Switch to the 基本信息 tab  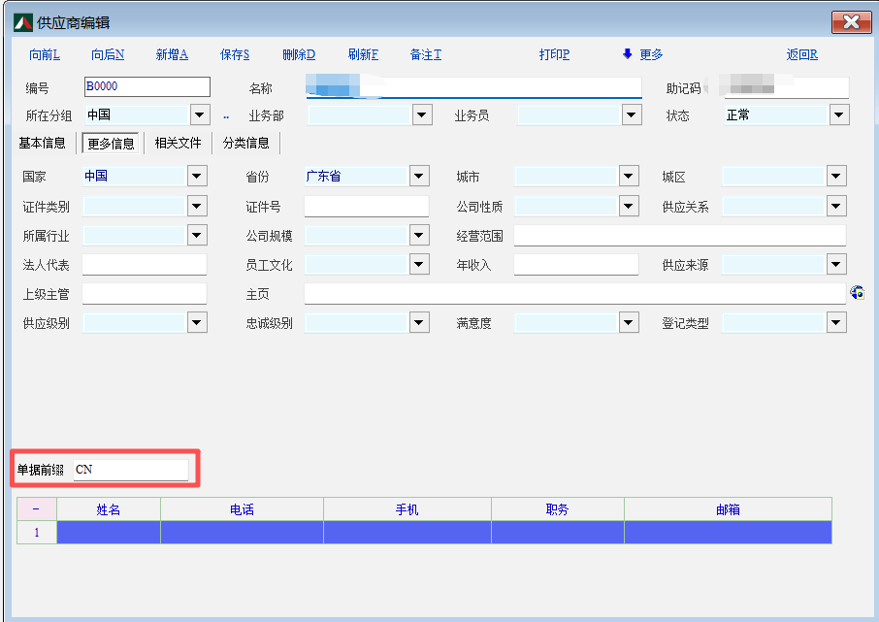point(43,144)
